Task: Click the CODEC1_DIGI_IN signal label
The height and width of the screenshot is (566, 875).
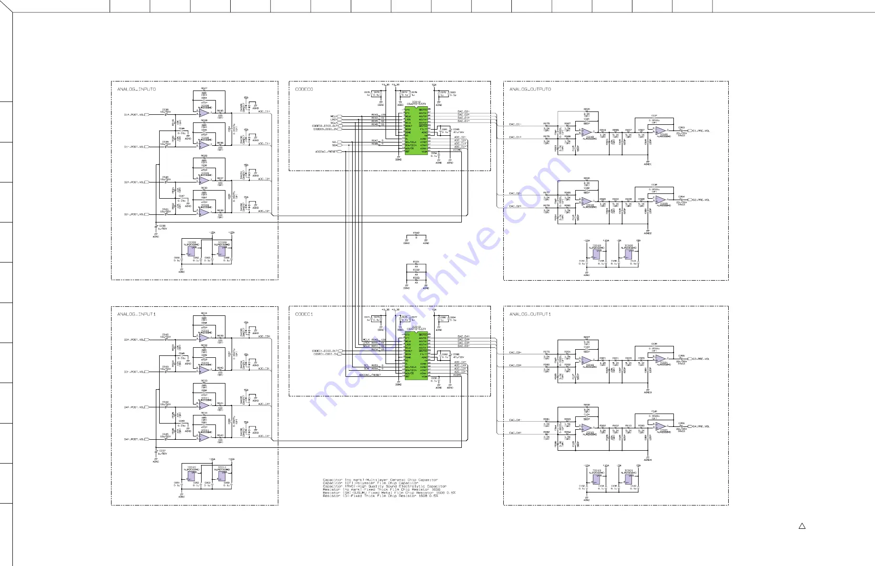Action: pyautogui.click(x=325, y=354)
